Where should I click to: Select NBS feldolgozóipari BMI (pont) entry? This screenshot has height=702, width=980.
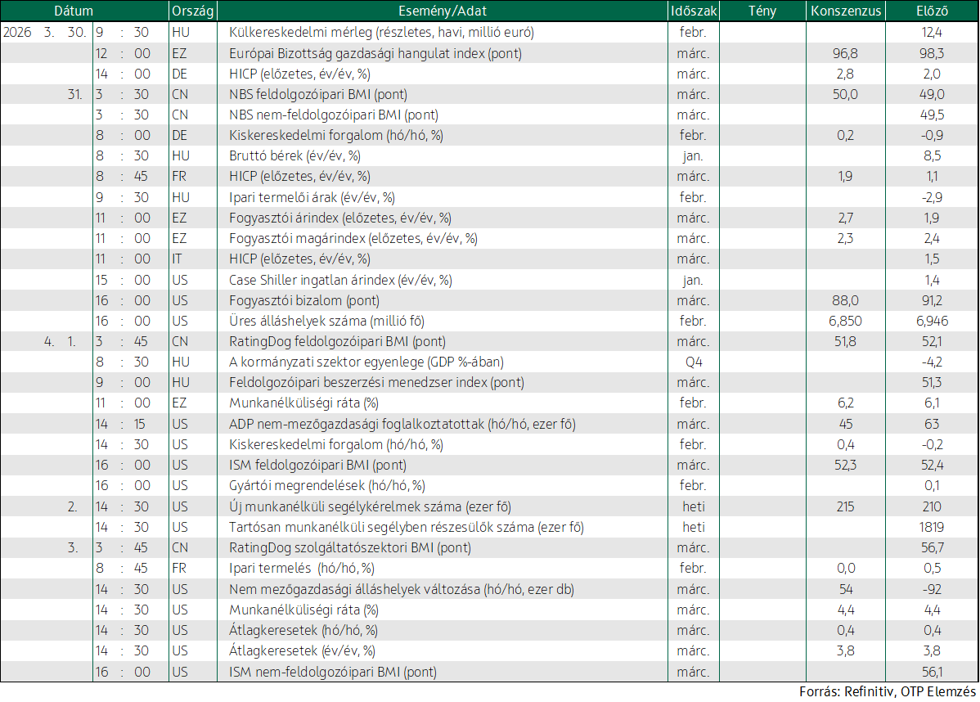click(x=318, y=94)
